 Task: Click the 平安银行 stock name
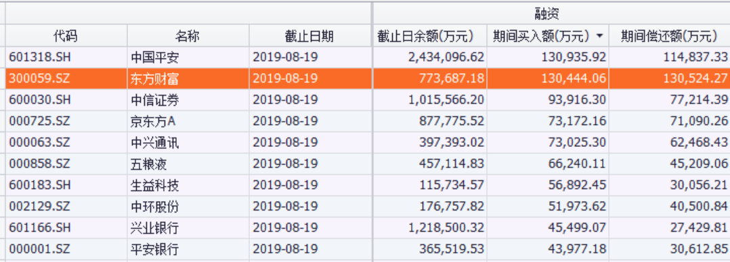154,249
